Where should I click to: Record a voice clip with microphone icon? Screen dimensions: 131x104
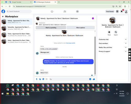(x=37, y=79)
